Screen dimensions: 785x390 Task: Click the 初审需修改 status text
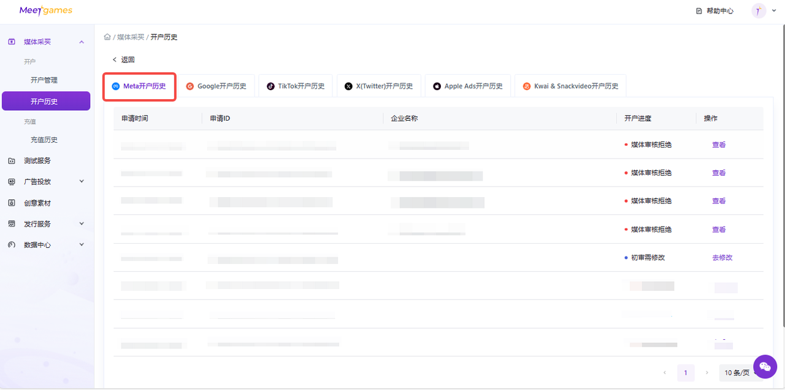(648, 258)
